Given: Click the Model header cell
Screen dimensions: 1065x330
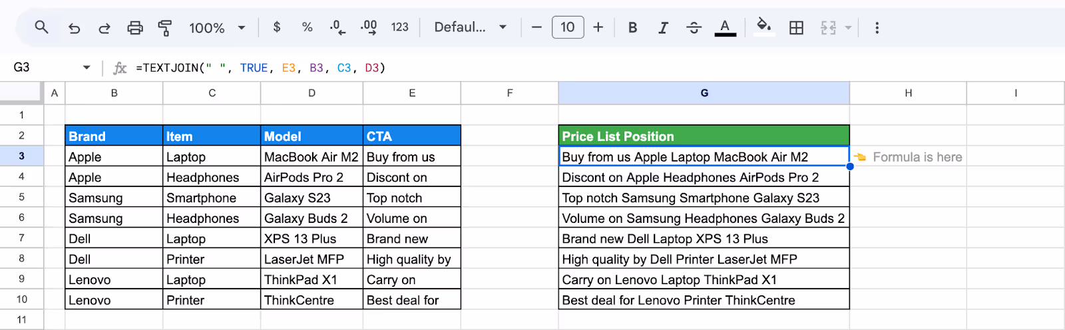Looking at the screenshot, I should coord(312,136).
